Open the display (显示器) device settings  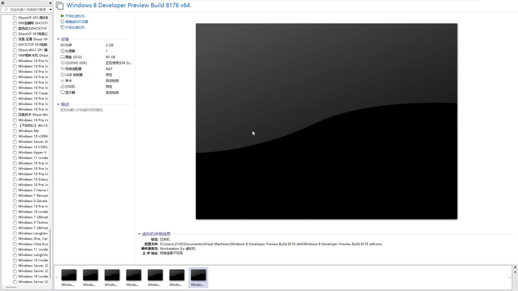click(x=70, y=92)
